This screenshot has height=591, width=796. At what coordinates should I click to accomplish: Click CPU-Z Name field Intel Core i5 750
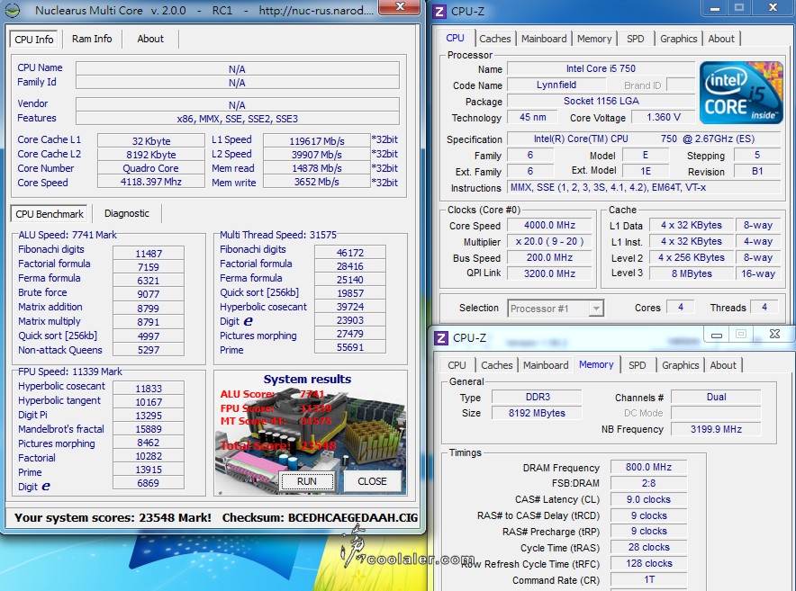pyautogui.click(x=601, y=68)
